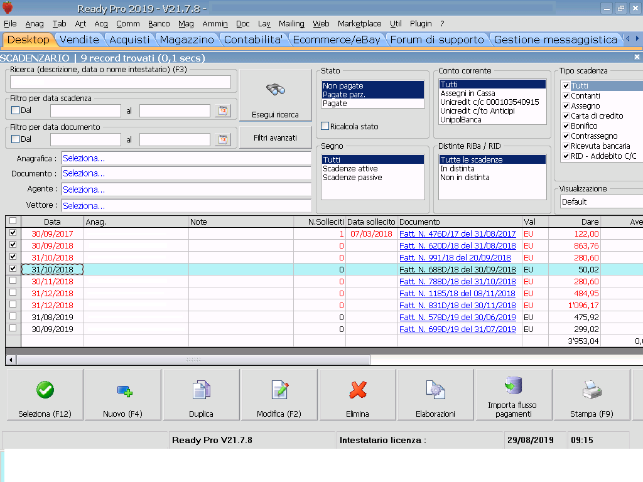Image resolution: width=643 pixels, height=482 pixels.
Task: Open calendar picker for data documento filter
Action: [x=223, y=139]
